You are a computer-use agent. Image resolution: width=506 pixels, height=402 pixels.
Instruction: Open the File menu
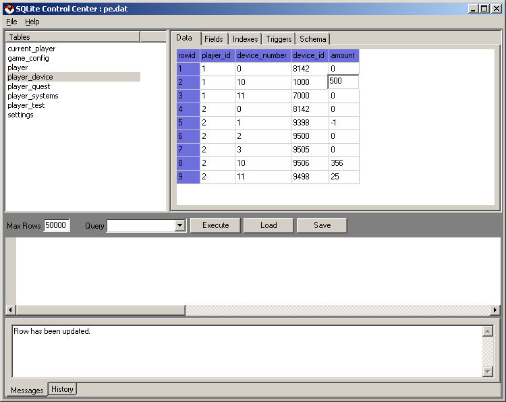[11, 22]
